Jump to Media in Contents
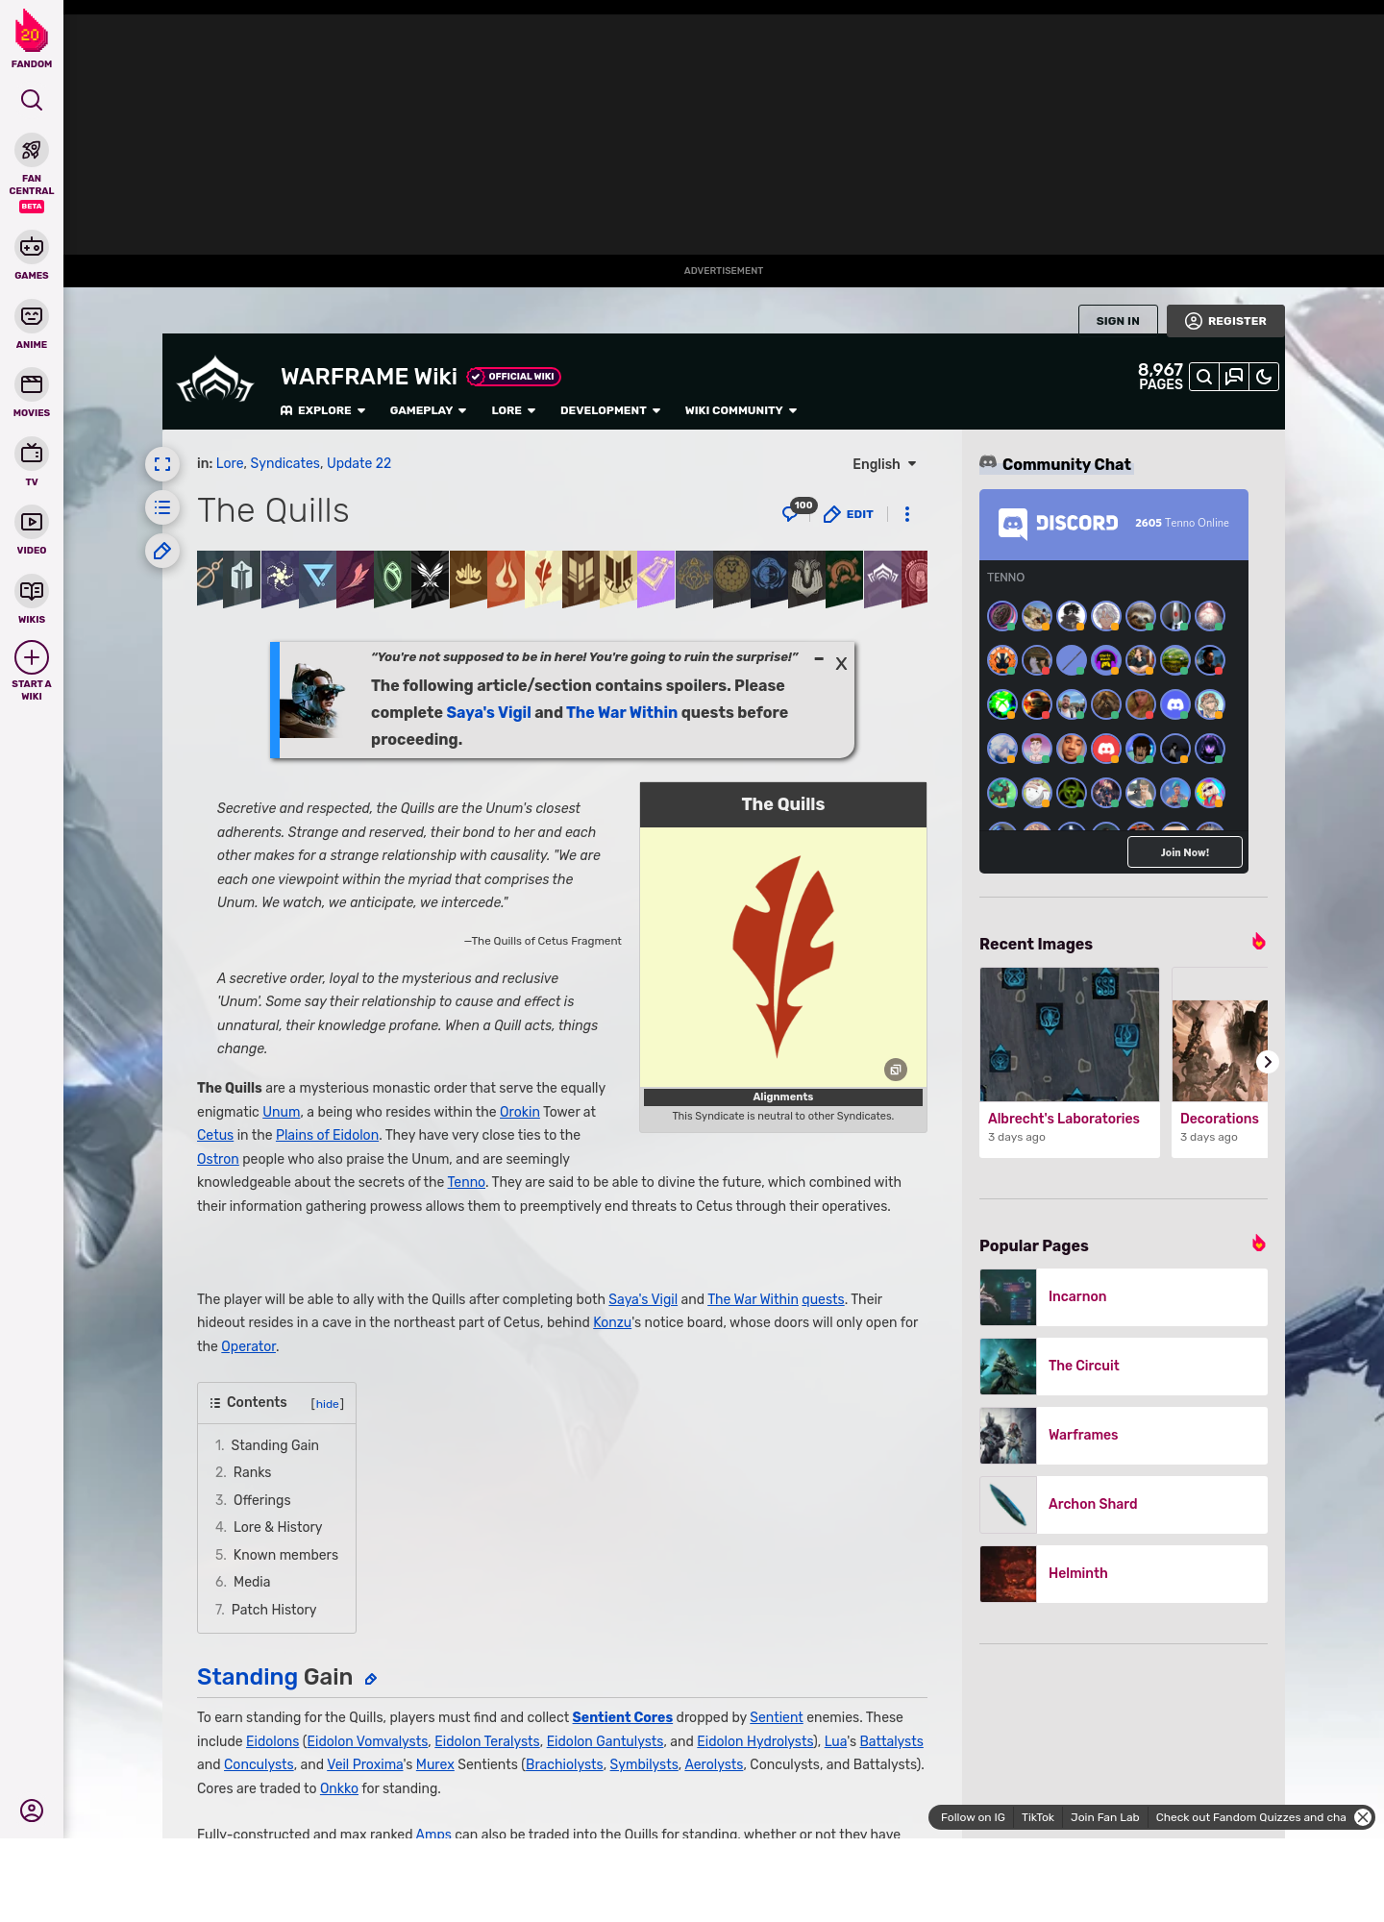This screenshot has height=1922, width=1384. point(252,1582)
